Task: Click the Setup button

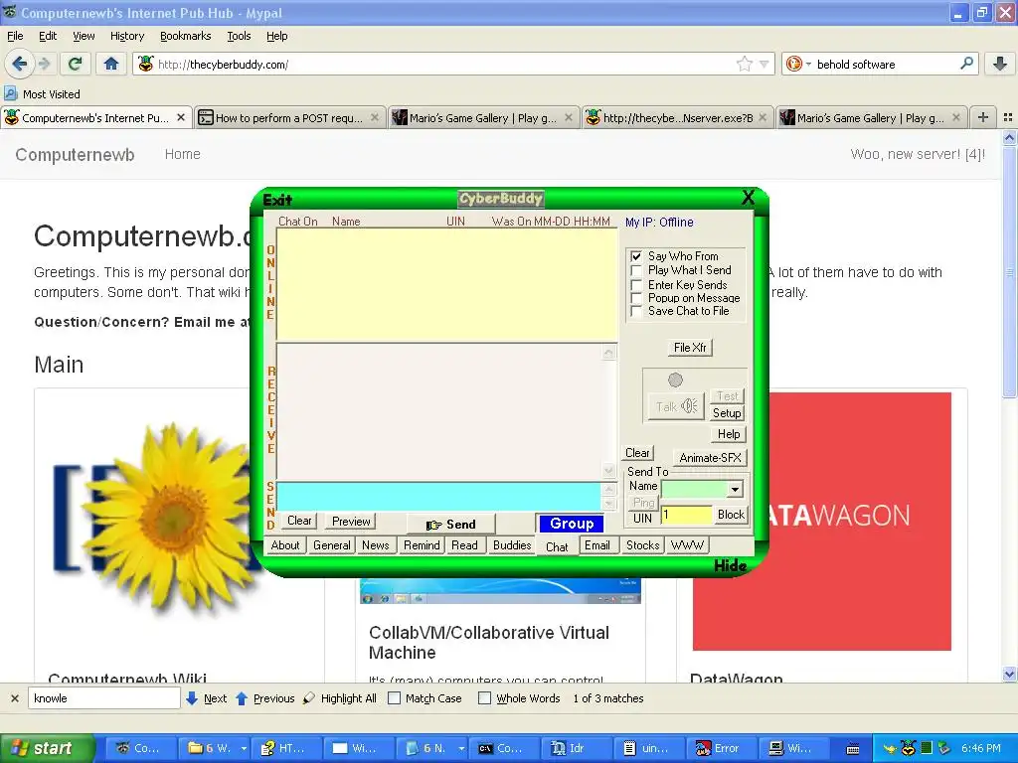Action: point(727,412)
